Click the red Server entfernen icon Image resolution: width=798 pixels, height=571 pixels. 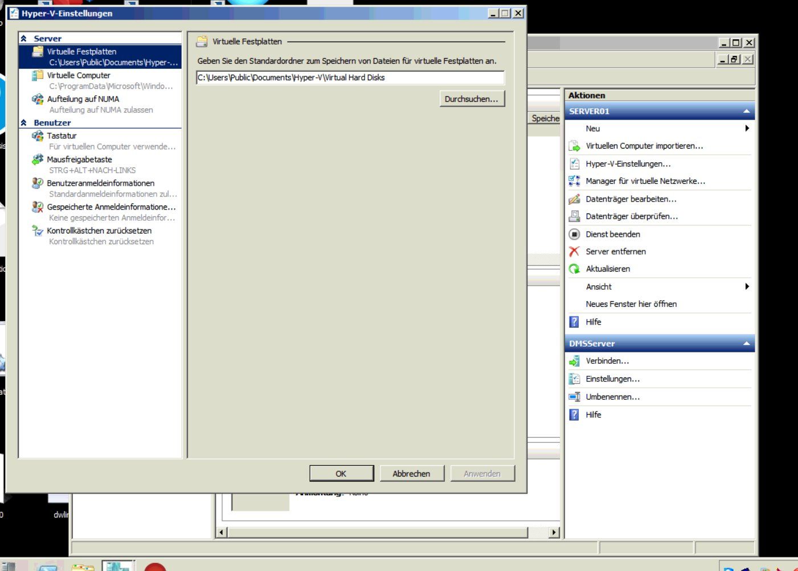tap(574, 251)
